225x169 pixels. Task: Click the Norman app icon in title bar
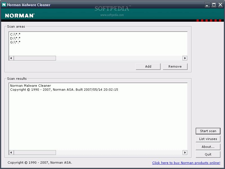point(4,5)
